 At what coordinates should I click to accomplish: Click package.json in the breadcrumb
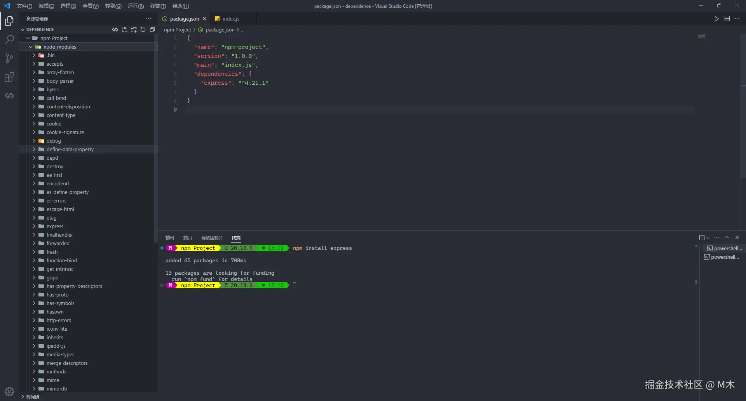pyautogui.click(x=220, y=30)
